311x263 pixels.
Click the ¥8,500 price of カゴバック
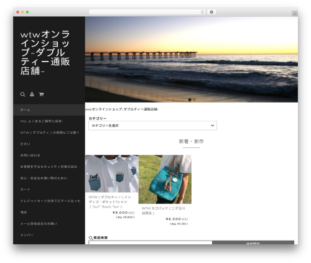pos(174,219)
